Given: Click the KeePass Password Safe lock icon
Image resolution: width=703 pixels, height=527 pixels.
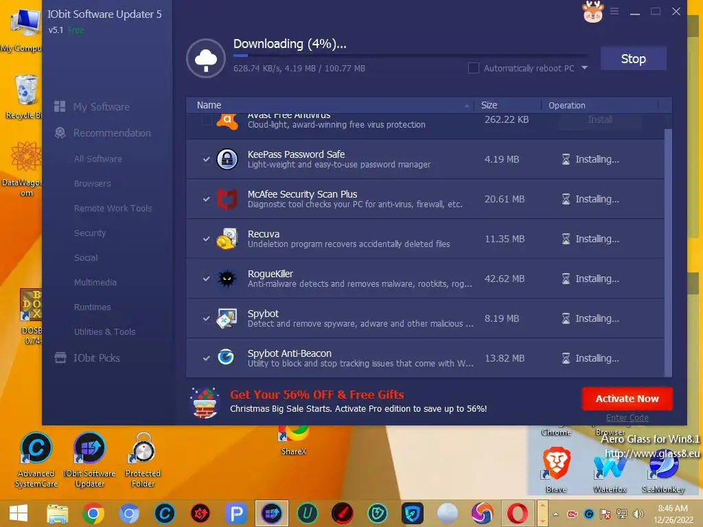Looking at the screenshot, I should (227, 159).
